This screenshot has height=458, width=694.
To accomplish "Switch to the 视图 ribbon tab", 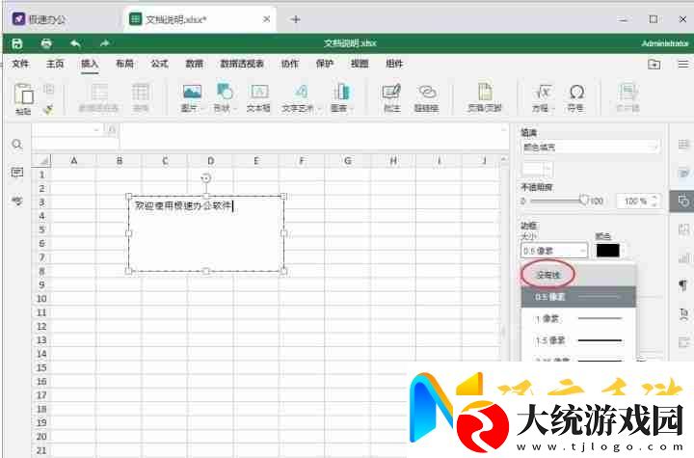I will [360, 64].
